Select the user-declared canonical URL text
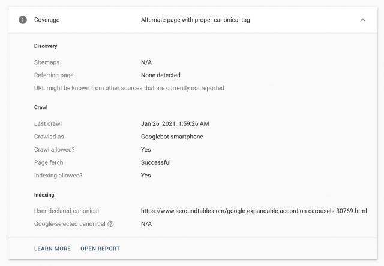Image resolution: width=384 pixels, height=266 pixels. coord(254,211)
